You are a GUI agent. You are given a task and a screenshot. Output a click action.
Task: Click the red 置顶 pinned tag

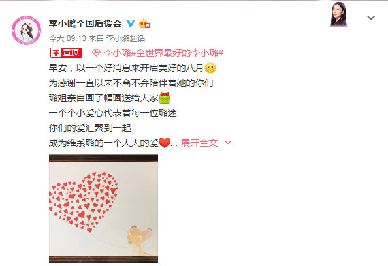pos(66,53)
